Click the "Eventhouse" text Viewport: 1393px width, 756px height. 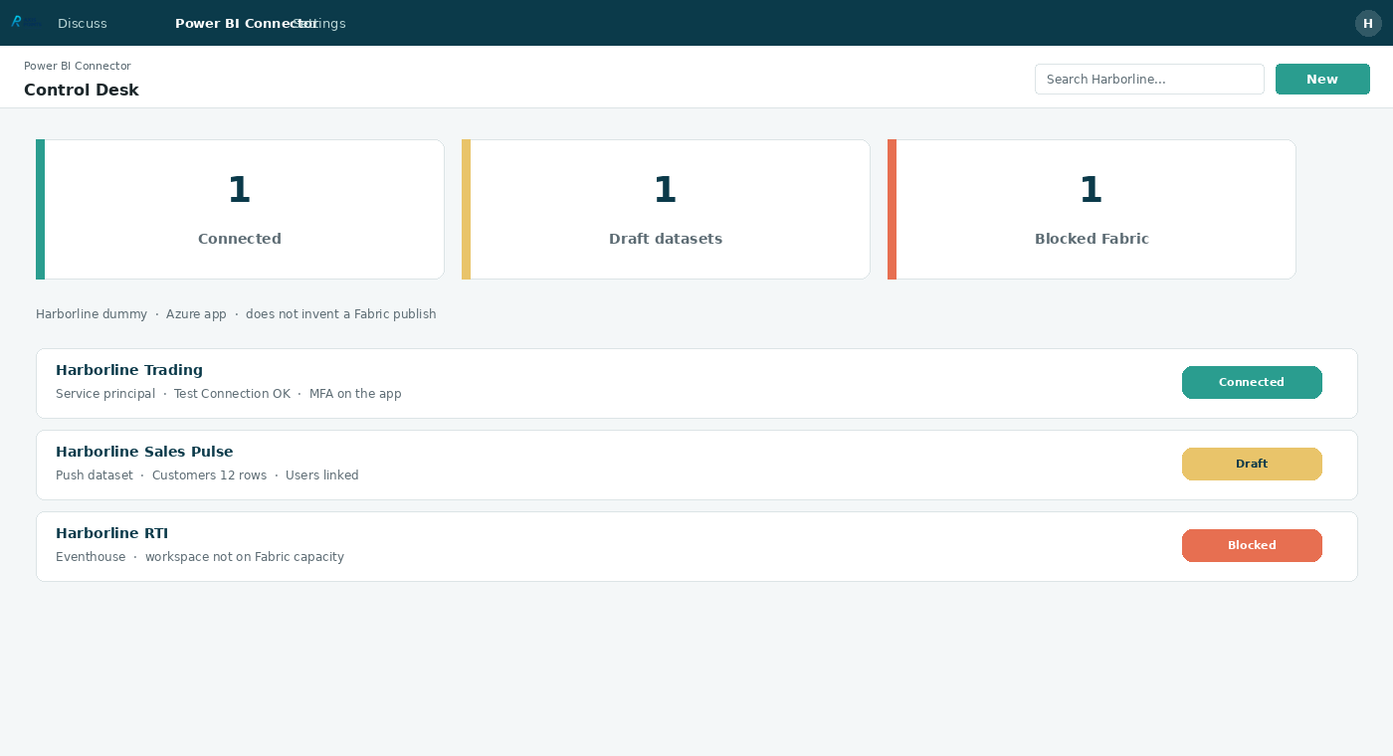pos(91,557)
